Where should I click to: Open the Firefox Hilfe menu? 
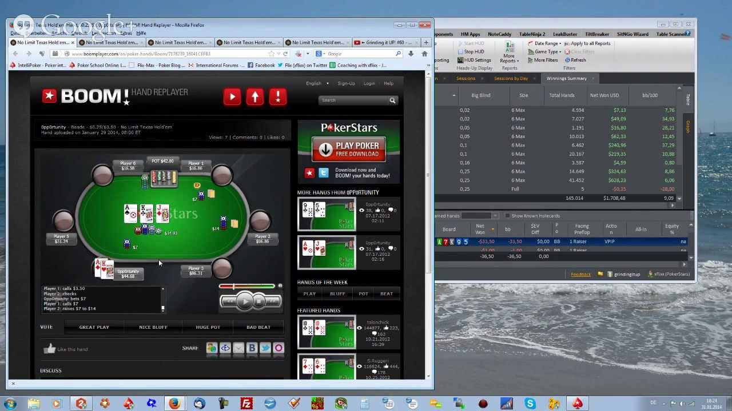point(141,33)
